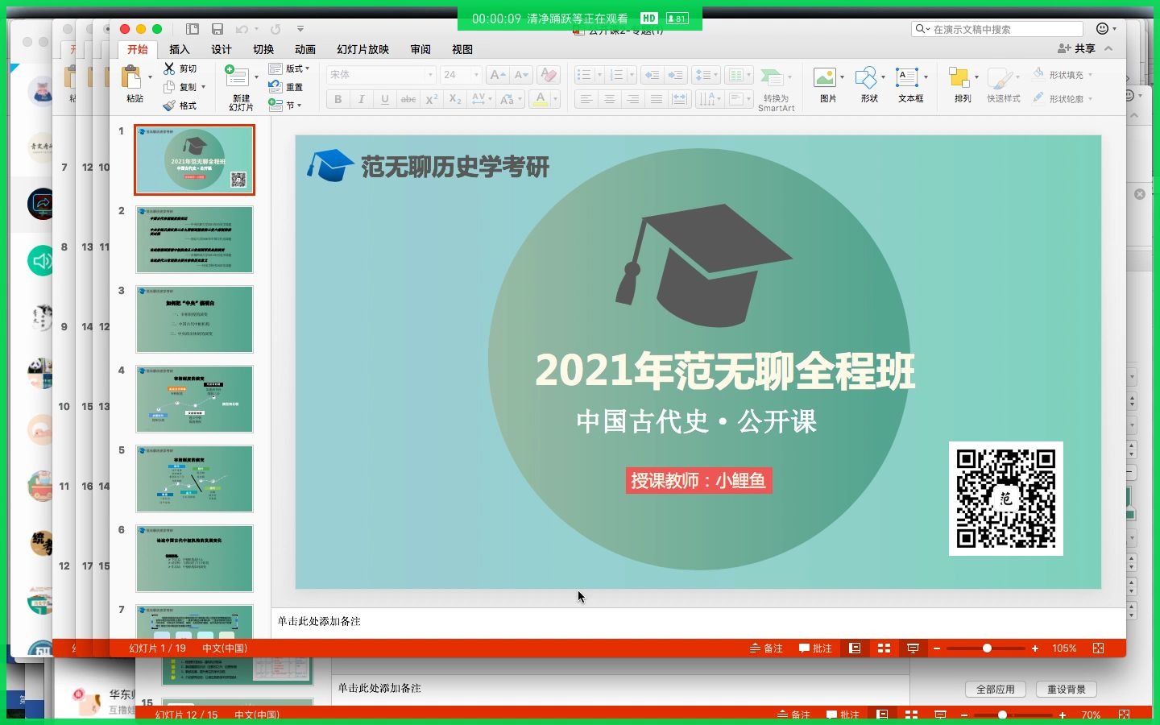Click the subscript X₂ icon

point(455,99)
